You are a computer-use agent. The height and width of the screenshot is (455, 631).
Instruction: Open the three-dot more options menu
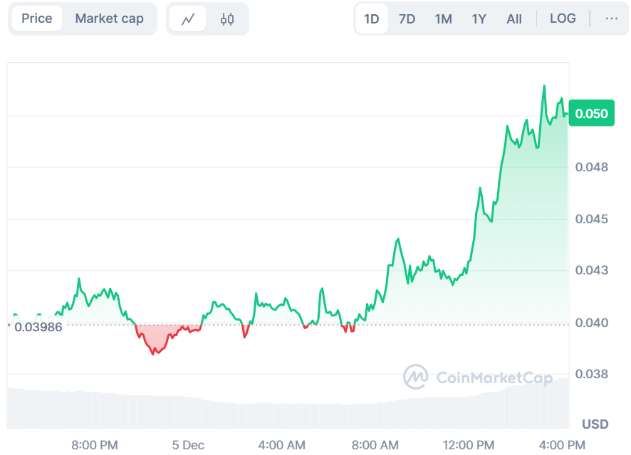tap(612, 18)
